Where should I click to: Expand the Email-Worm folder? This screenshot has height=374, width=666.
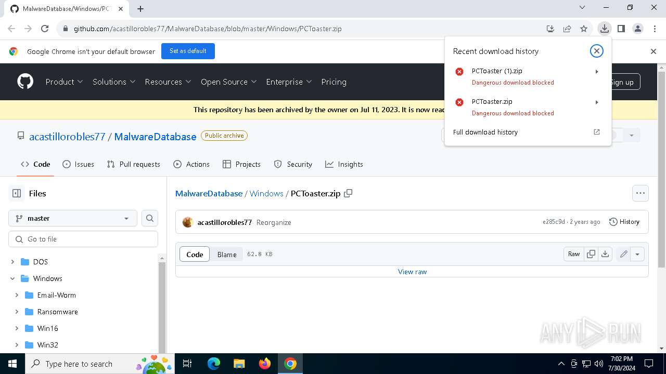(17, 295)
